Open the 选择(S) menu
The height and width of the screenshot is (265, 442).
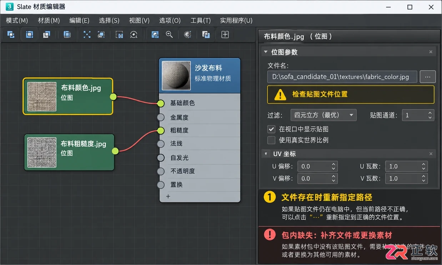(109, 20)
